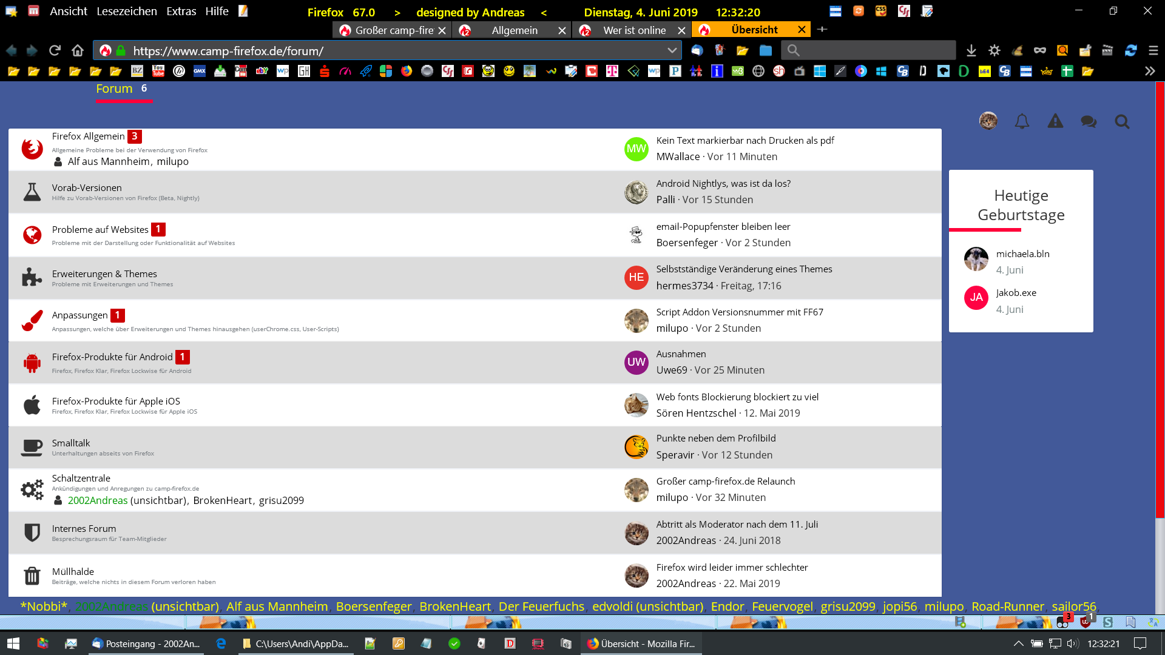The width and height of the screenshot is (1165, 655).
Task: Open the forum search magnifier icon
Action: 1122,122
